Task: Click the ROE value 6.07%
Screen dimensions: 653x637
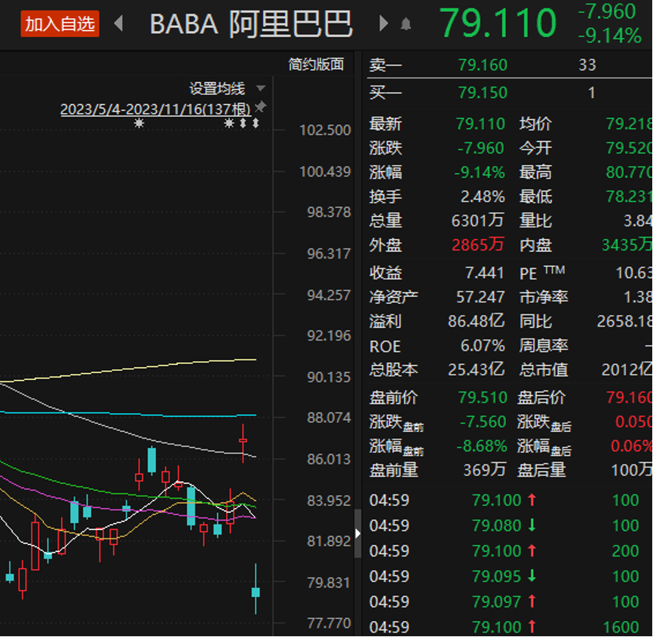Action: tap(483, 345)
